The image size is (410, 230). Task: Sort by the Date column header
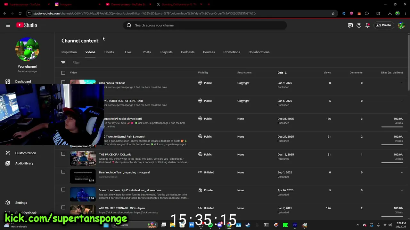282,73
